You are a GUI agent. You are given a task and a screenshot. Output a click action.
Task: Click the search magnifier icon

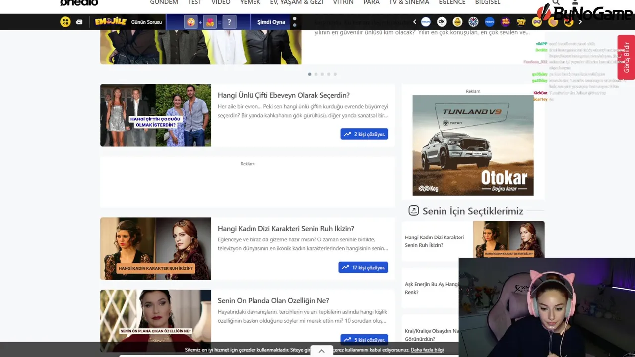[x=556, y=2]
